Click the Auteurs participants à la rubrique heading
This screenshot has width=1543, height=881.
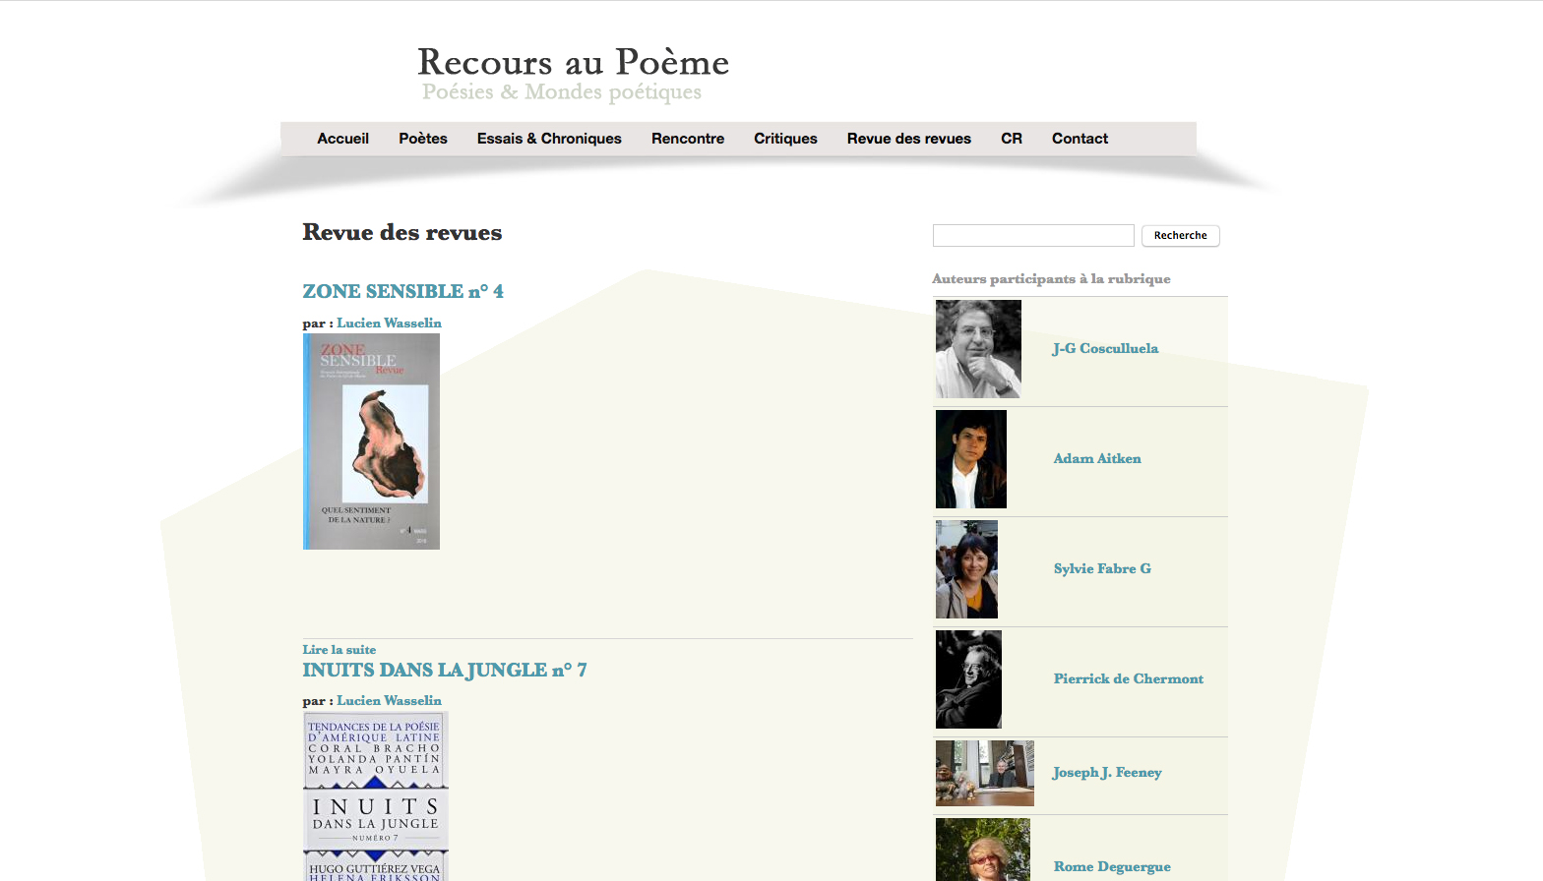click(1051, 279)
